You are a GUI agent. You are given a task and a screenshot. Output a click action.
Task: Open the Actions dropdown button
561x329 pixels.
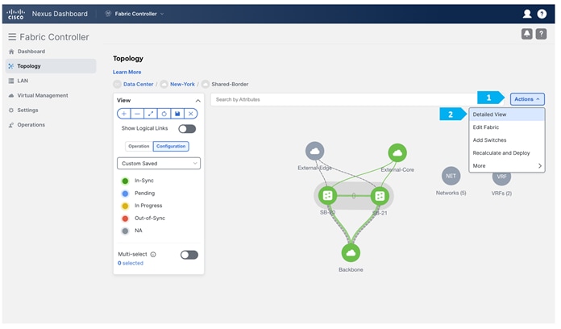(x=527, y=99)
